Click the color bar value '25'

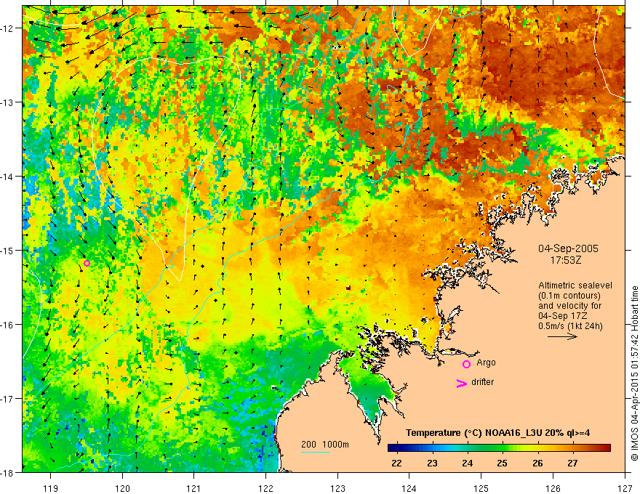503,463
